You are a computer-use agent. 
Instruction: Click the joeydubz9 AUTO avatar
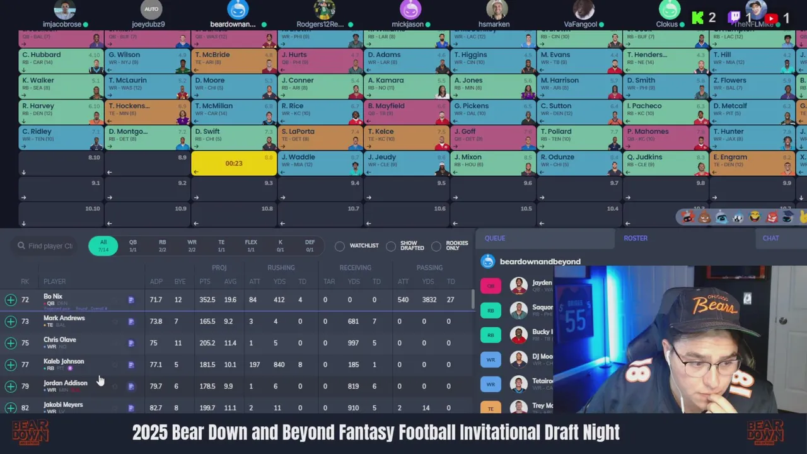click(x=151, y=9)
